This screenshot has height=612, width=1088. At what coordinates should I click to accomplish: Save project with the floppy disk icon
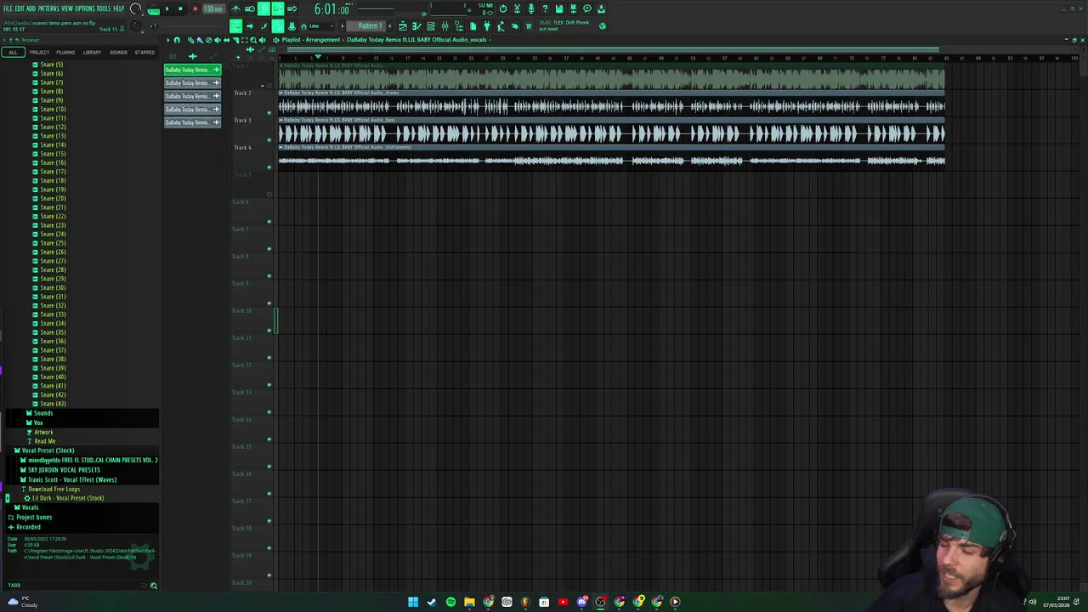point(559,8)
